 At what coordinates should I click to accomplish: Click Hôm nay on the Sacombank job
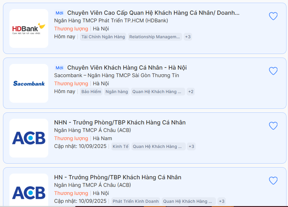coord(65,91)
